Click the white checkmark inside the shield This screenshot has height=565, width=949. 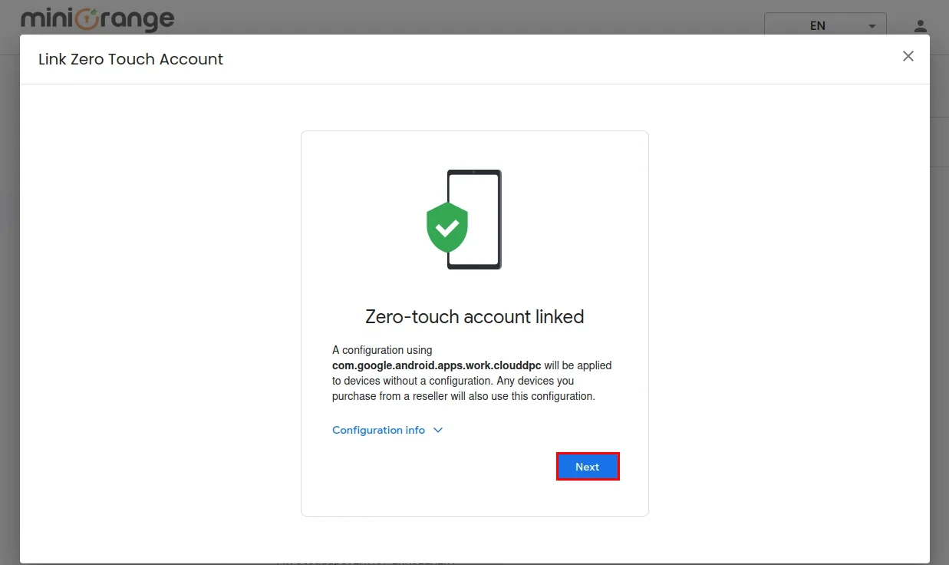[447, 226]
